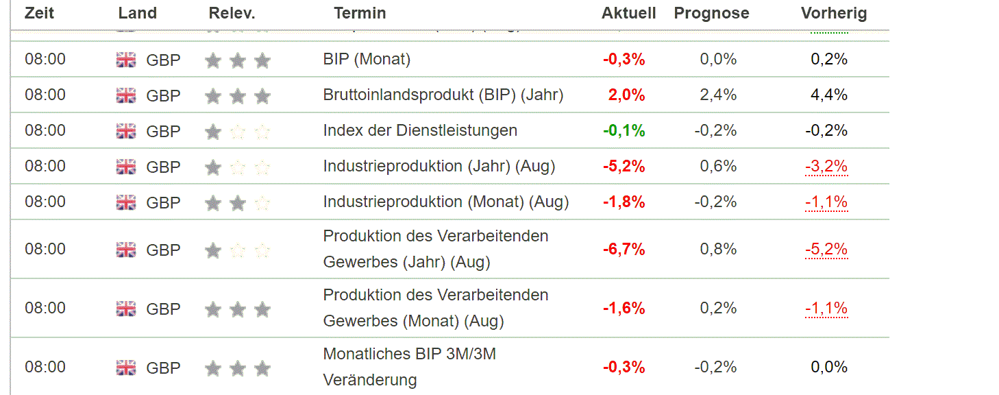The height and width of the screenshot is (395, 999).
Task: Click the UK flag in BIP (Monat) row
Action: point(126,60)
